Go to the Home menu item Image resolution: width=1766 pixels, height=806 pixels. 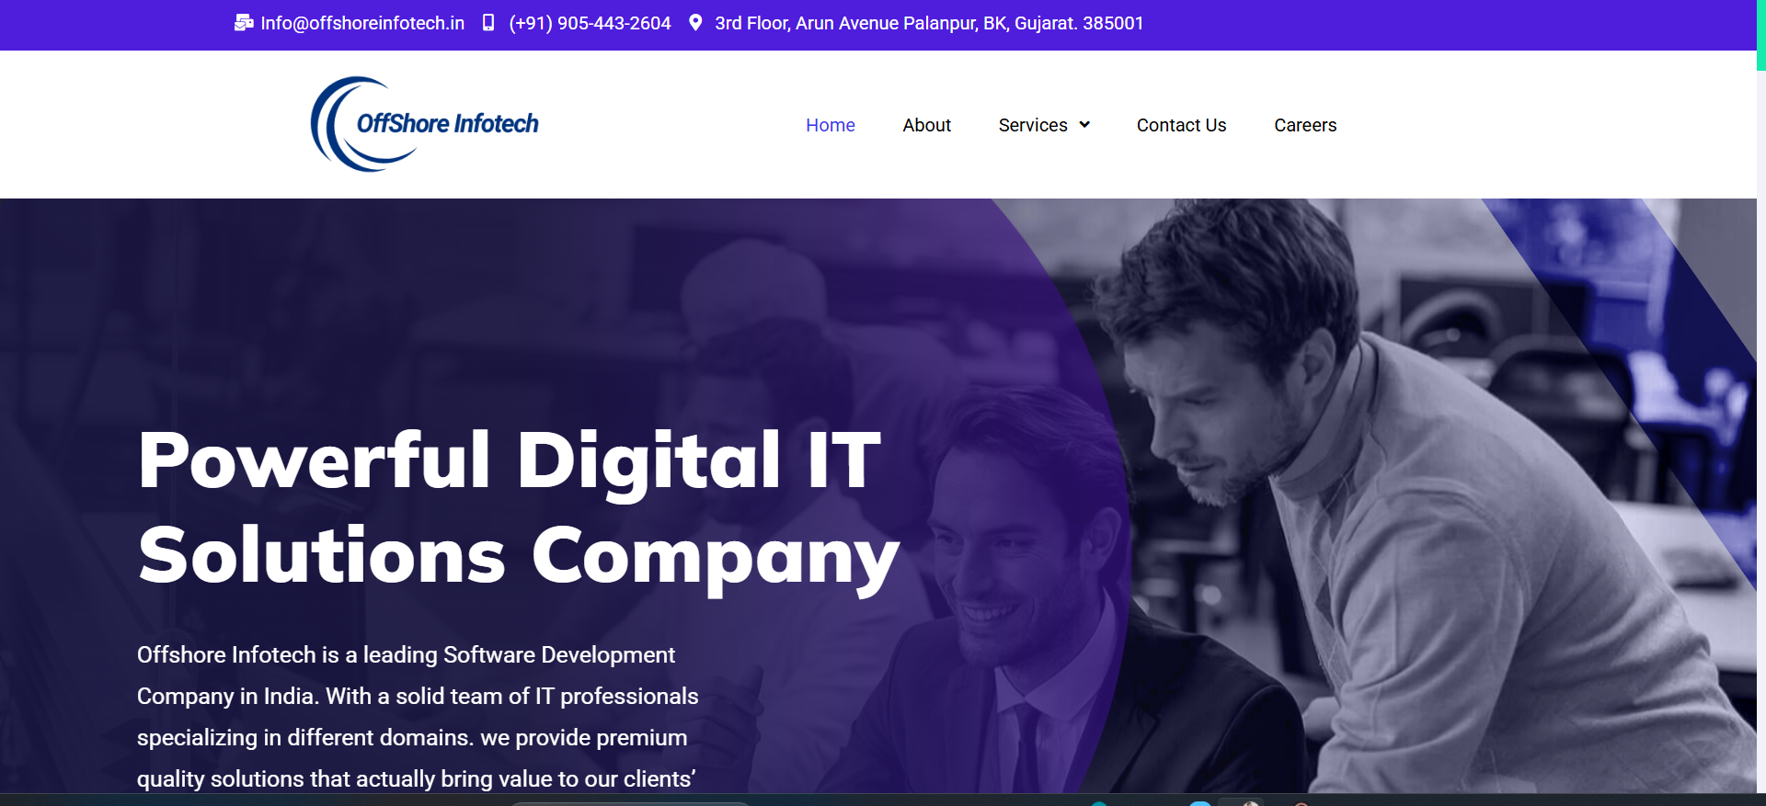831,125
